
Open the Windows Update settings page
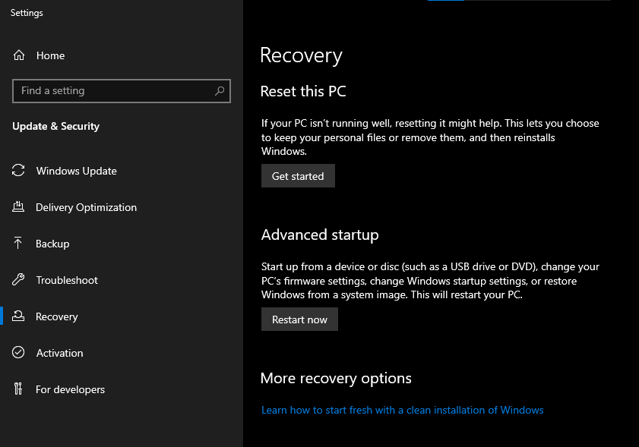(x=76, y=171)
